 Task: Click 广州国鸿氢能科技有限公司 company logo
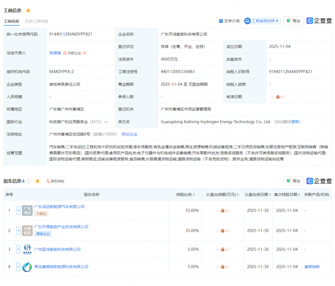point(27,249)
